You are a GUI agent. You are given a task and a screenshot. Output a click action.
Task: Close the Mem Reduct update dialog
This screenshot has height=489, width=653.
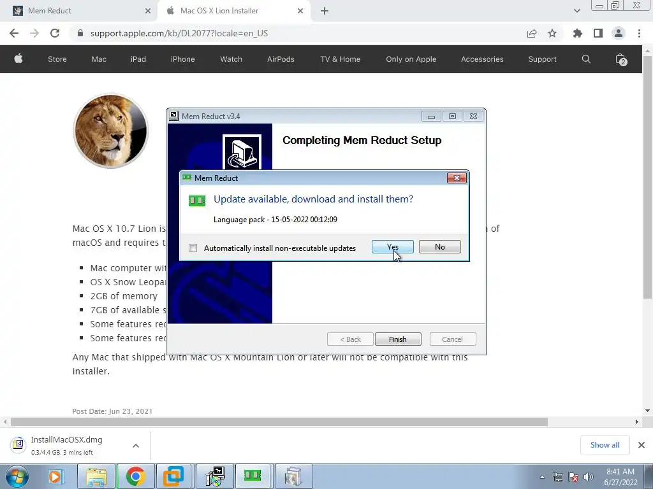[457, 178]
